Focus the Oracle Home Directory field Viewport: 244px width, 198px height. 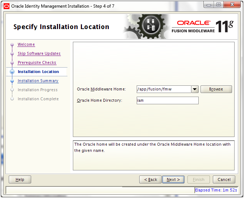click(168, 100)
